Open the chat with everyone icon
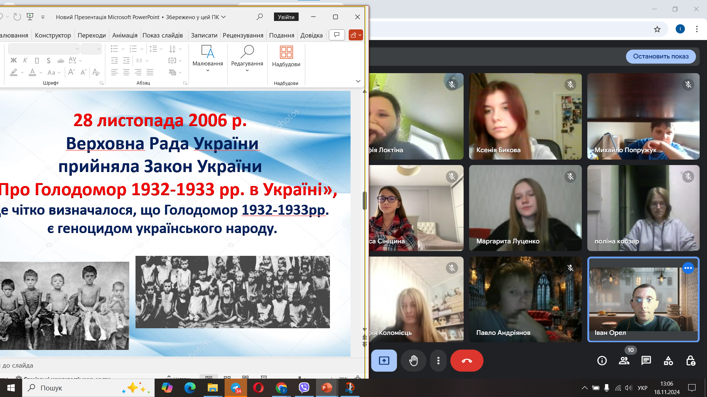Image resolution: width=707 pixels, height=397 pixels. 646,361
